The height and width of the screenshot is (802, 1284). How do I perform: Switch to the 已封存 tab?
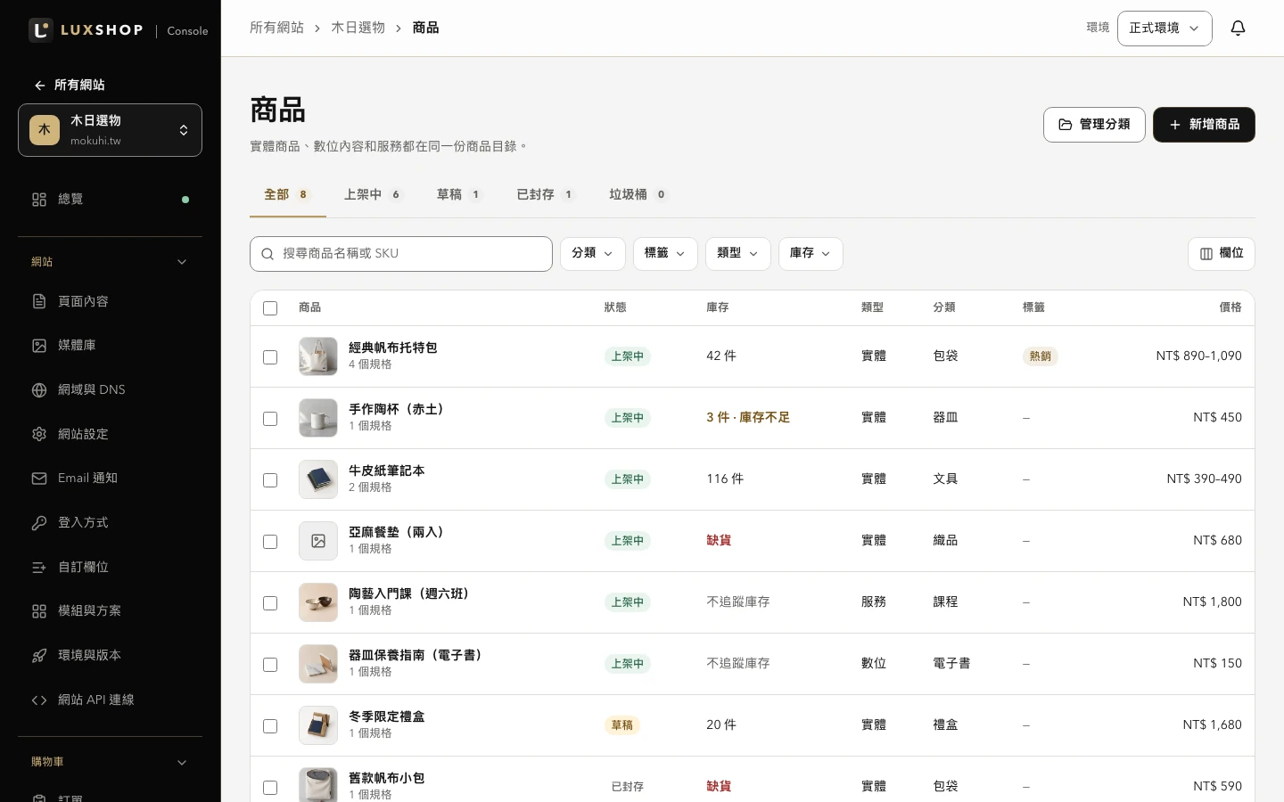(x=545, y=195)
